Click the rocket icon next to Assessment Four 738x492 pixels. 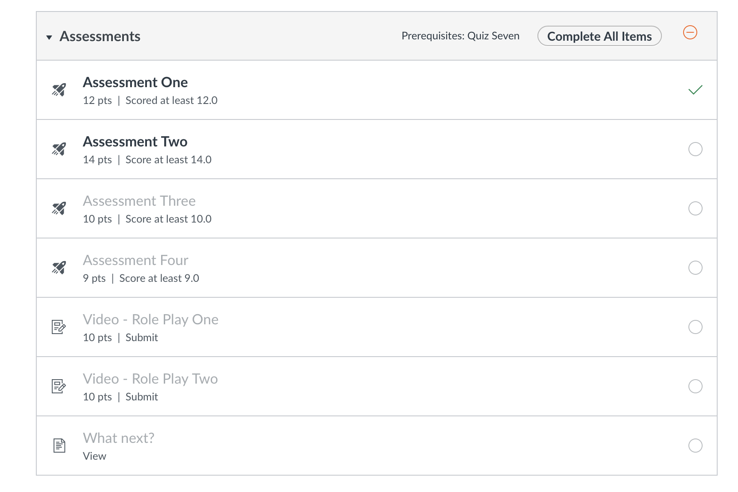(59, 268)
